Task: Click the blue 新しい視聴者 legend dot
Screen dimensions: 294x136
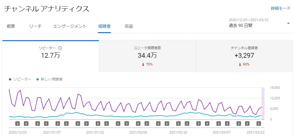Action: pyautogui.click(x=38, y=79)
